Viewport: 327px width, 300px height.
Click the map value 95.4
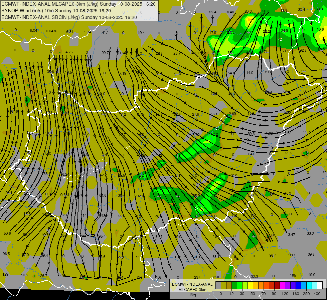pos(102,237)
